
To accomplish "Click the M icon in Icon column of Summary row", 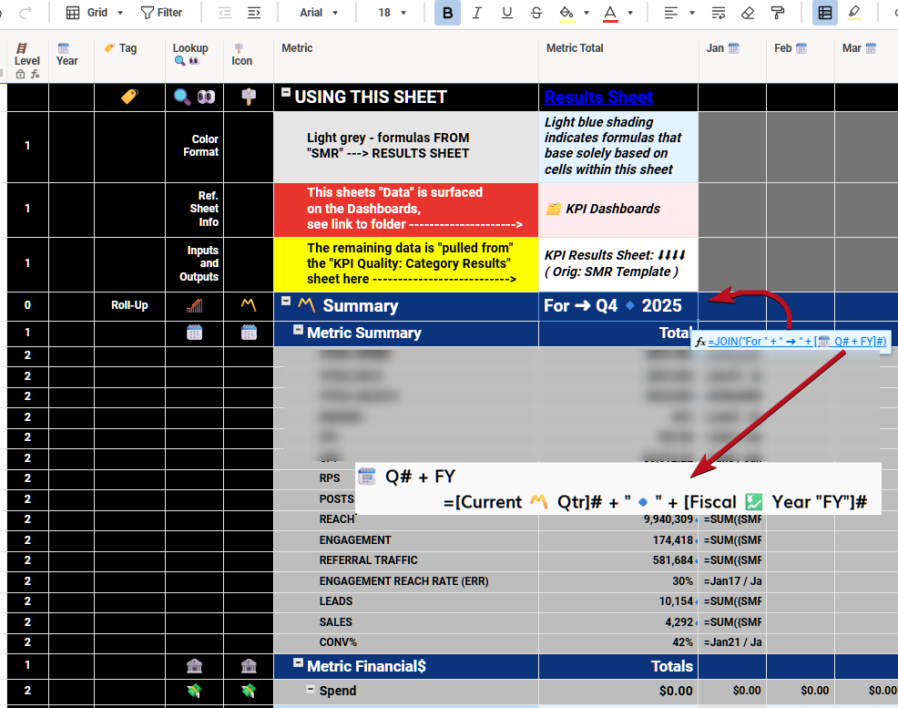I will tap(249, 304).
